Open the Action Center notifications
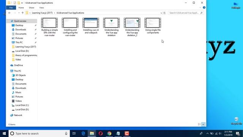This screenshot has height=137, width=243. coord(238,134)
